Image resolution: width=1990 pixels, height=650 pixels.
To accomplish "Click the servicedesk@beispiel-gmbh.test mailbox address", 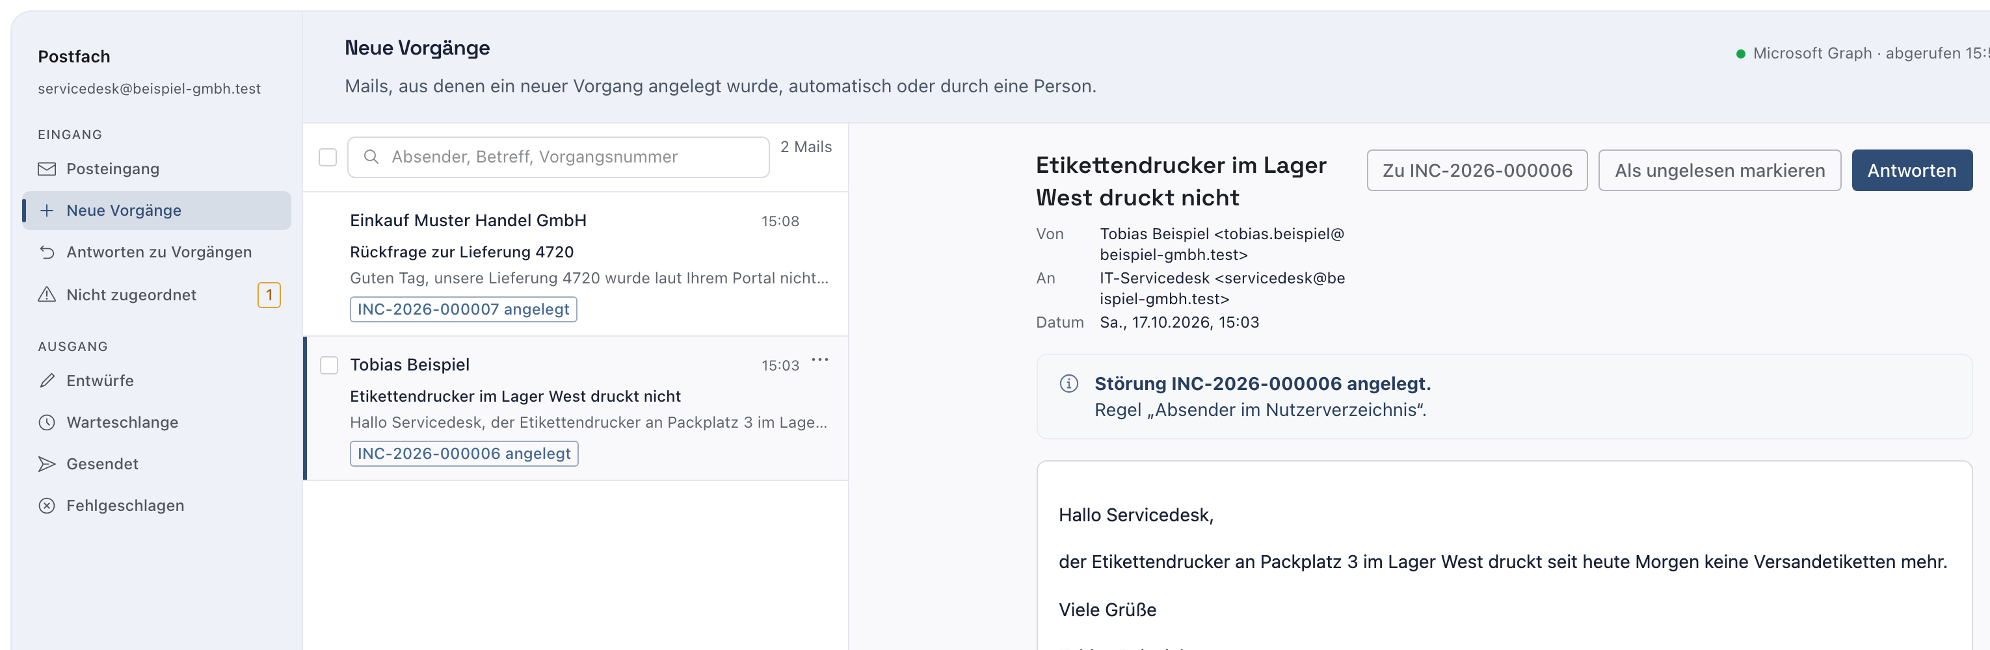I will click(x=149, y=89).
